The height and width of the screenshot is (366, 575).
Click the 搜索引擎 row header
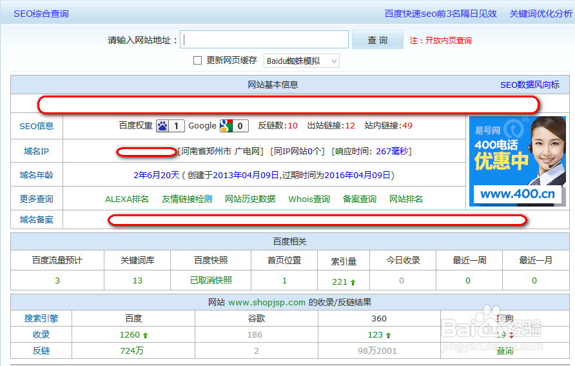click(x=41, y=318)
